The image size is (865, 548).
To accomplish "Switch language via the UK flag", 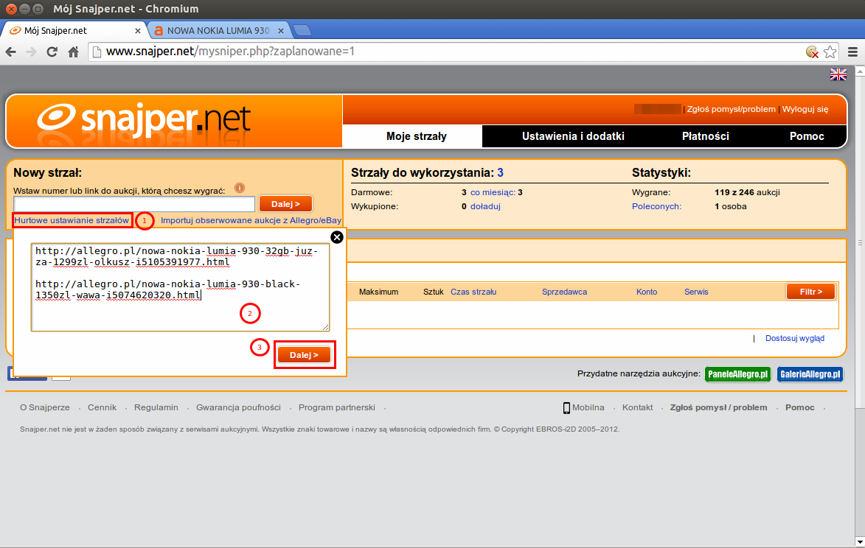I will 838,74.
